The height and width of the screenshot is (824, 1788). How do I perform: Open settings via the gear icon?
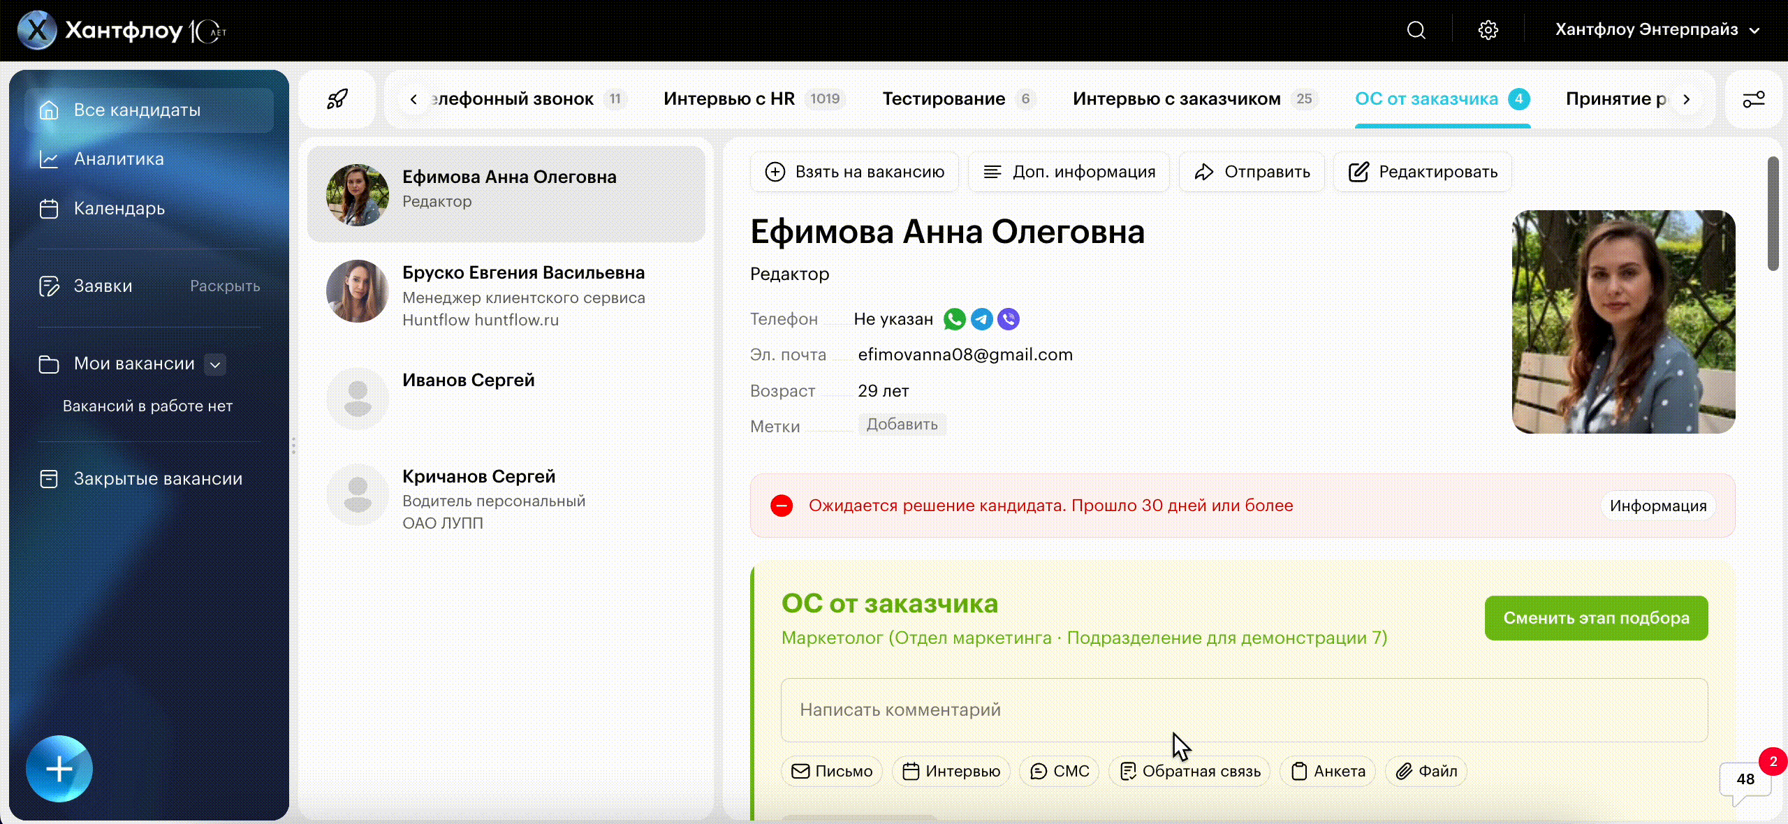click(x=1488, y=30)
